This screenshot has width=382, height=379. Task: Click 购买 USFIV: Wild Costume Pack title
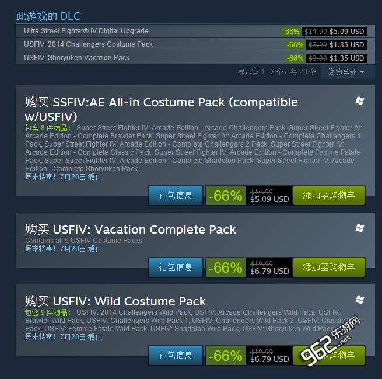click(x=115, y=301)
